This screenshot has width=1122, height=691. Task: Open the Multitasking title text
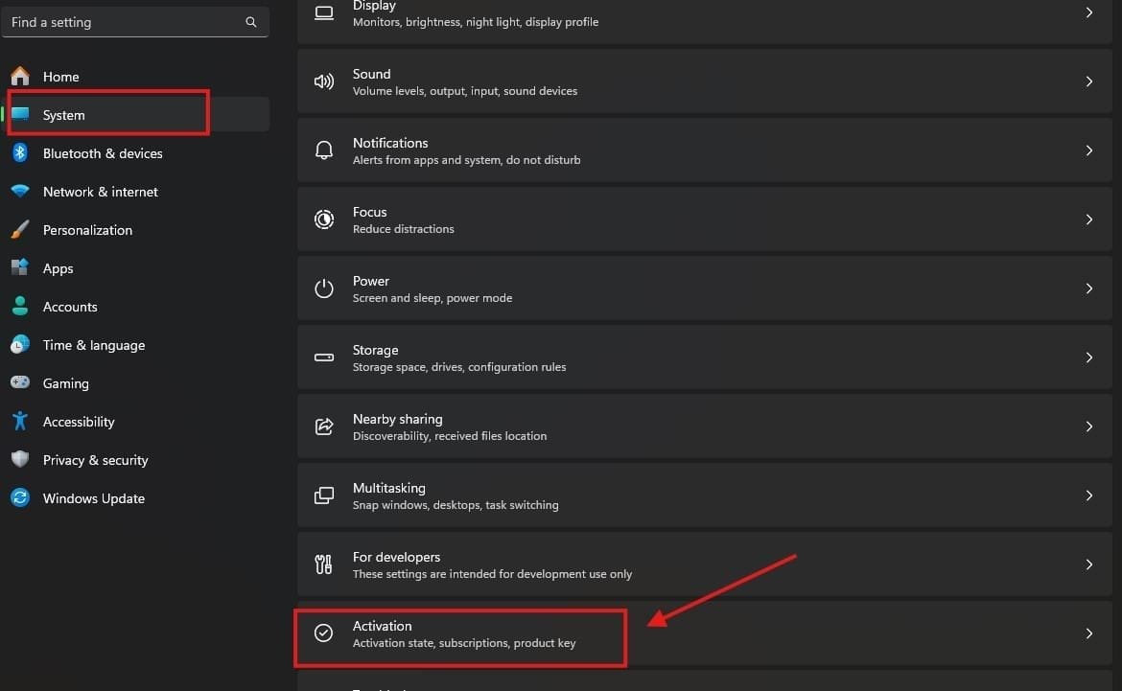click(x=388, y=488)
